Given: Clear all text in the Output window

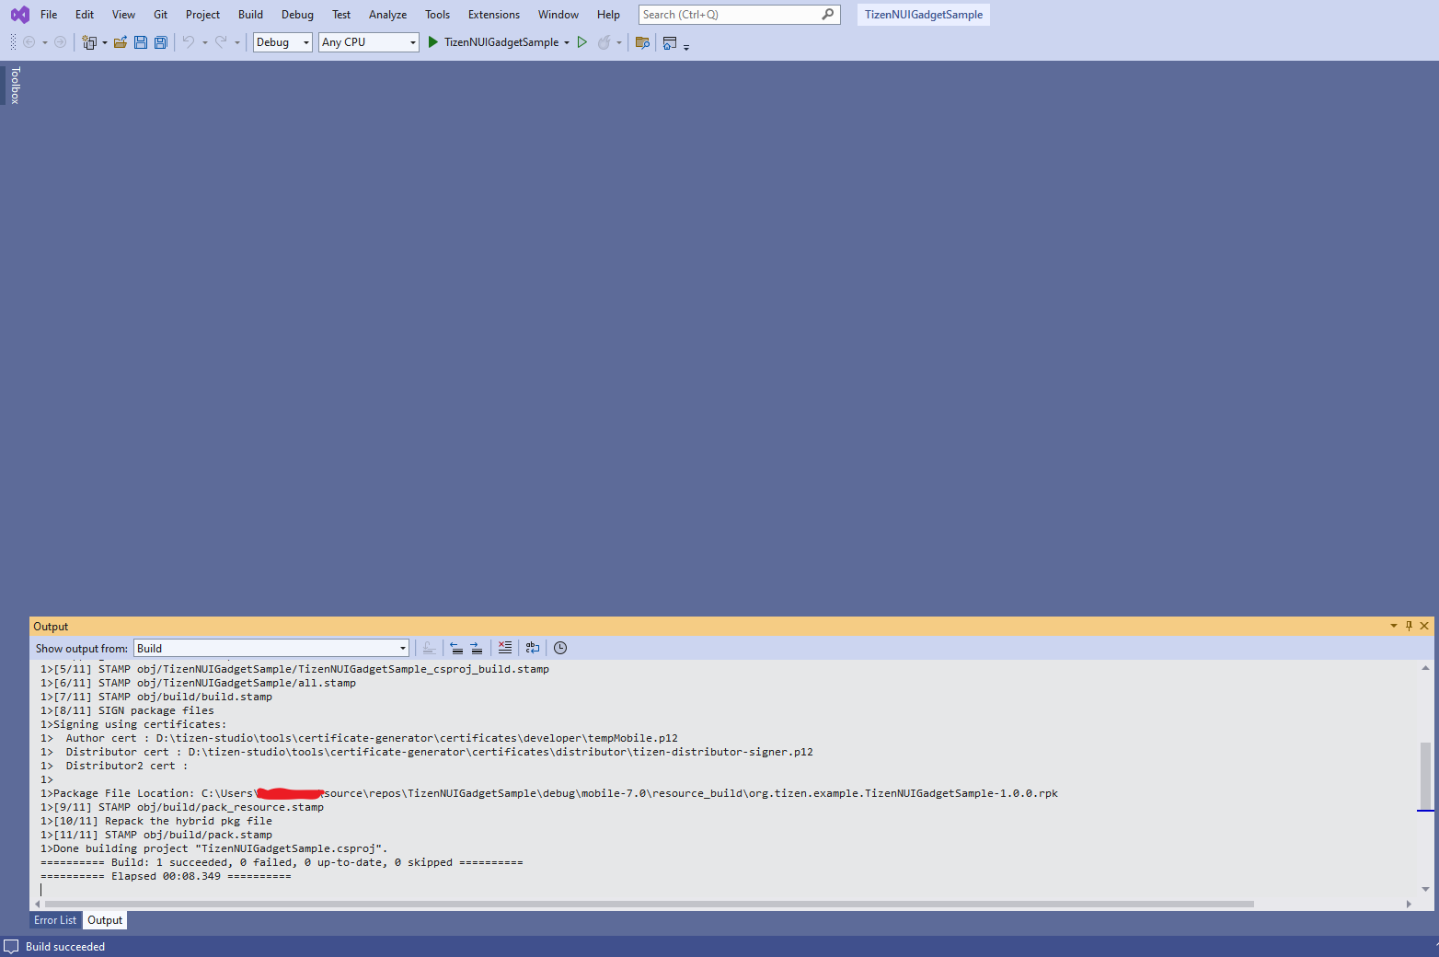Looking at the screenshot, I should (504, 648).
